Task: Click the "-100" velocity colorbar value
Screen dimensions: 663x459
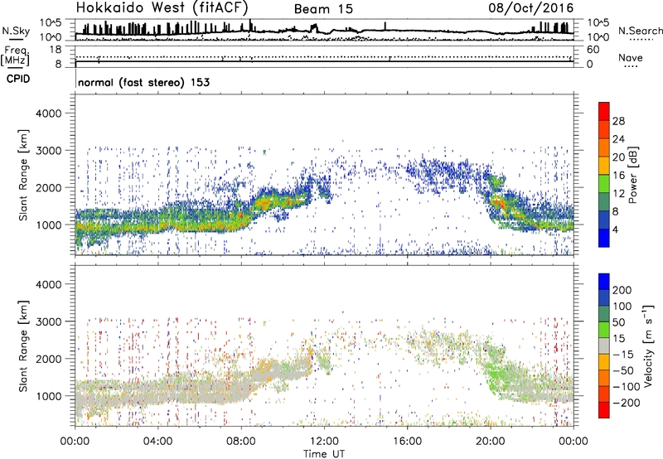Action: click(x=627, y=387)
